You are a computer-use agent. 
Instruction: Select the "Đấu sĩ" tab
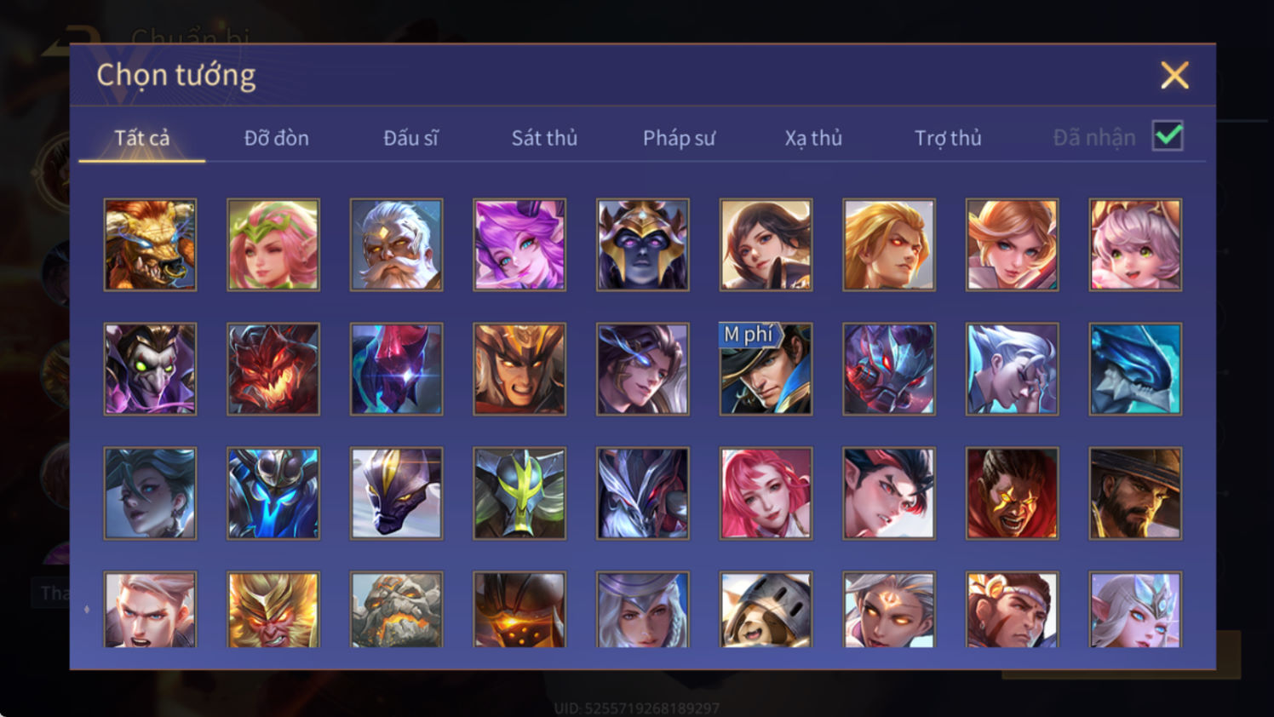click(410, 138)
